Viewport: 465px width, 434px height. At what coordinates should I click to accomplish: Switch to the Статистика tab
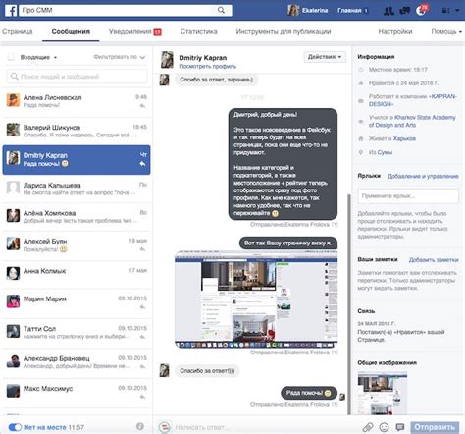pyautogui.click(x=198, y=31)
